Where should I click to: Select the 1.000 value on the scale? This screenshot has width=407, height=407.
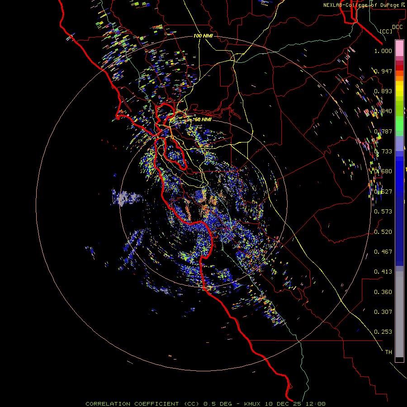383,51
